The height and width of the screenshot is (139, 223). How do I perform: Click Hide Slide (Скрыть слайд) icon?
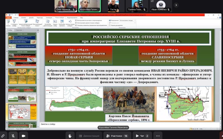pyautogui.click(x=55, y=21)
